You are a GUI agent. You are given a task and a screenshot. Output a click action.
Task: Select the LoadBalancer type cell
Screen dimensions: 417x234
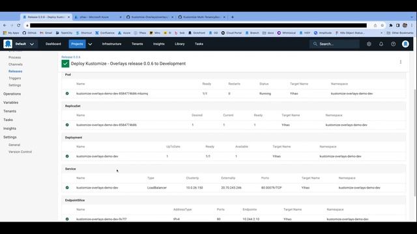(x=157, y=188)
